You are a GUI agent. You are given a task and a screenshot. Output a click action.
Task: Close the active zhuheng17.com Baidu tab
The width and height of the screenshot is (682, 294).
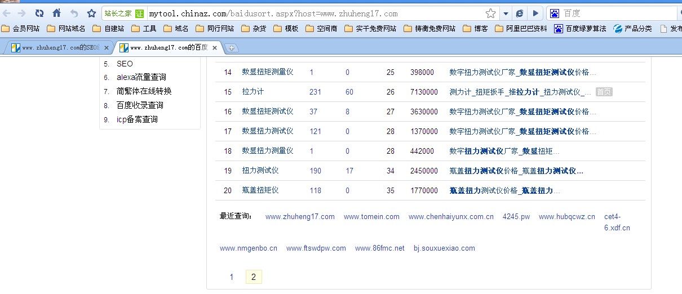point(215,48)
